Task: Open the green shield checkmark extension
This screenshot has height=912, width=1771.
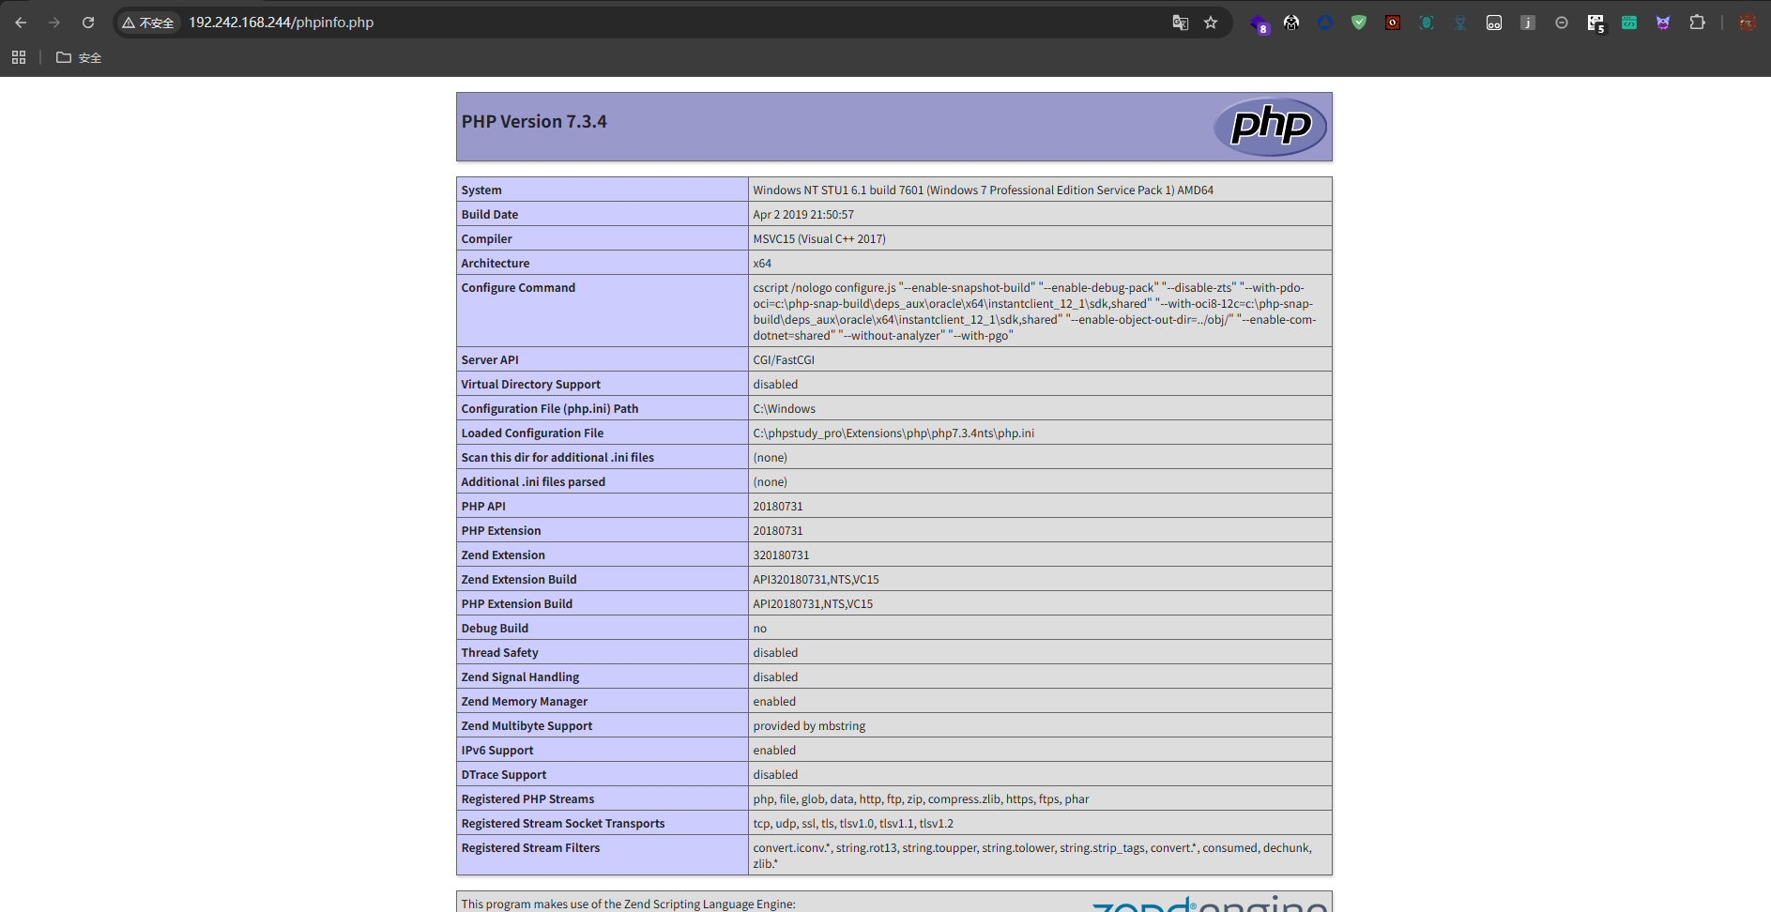Action: pyautogui.click(x=1359, y=23)
